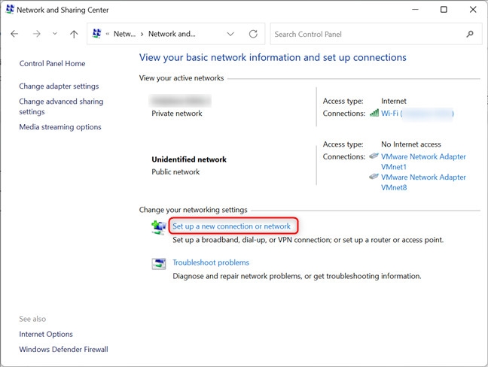The image size is (488, 367).
Task: Click the search magnifier icon
Action: pos(470,34)
